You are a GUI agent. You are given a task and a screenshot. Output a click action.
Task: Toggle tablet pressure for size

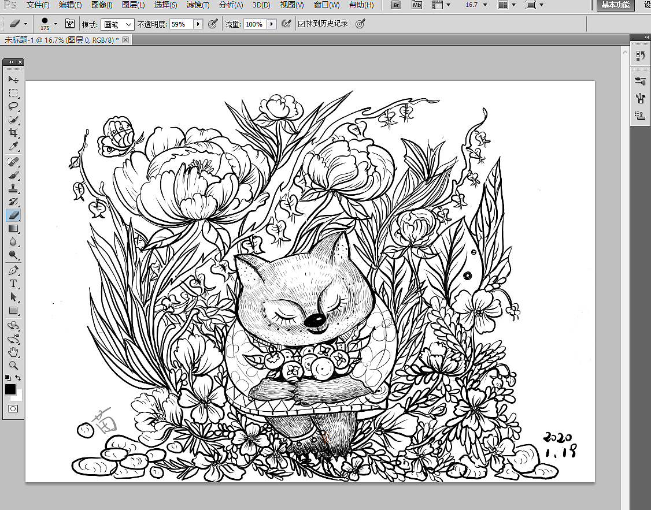click(360, 24)
